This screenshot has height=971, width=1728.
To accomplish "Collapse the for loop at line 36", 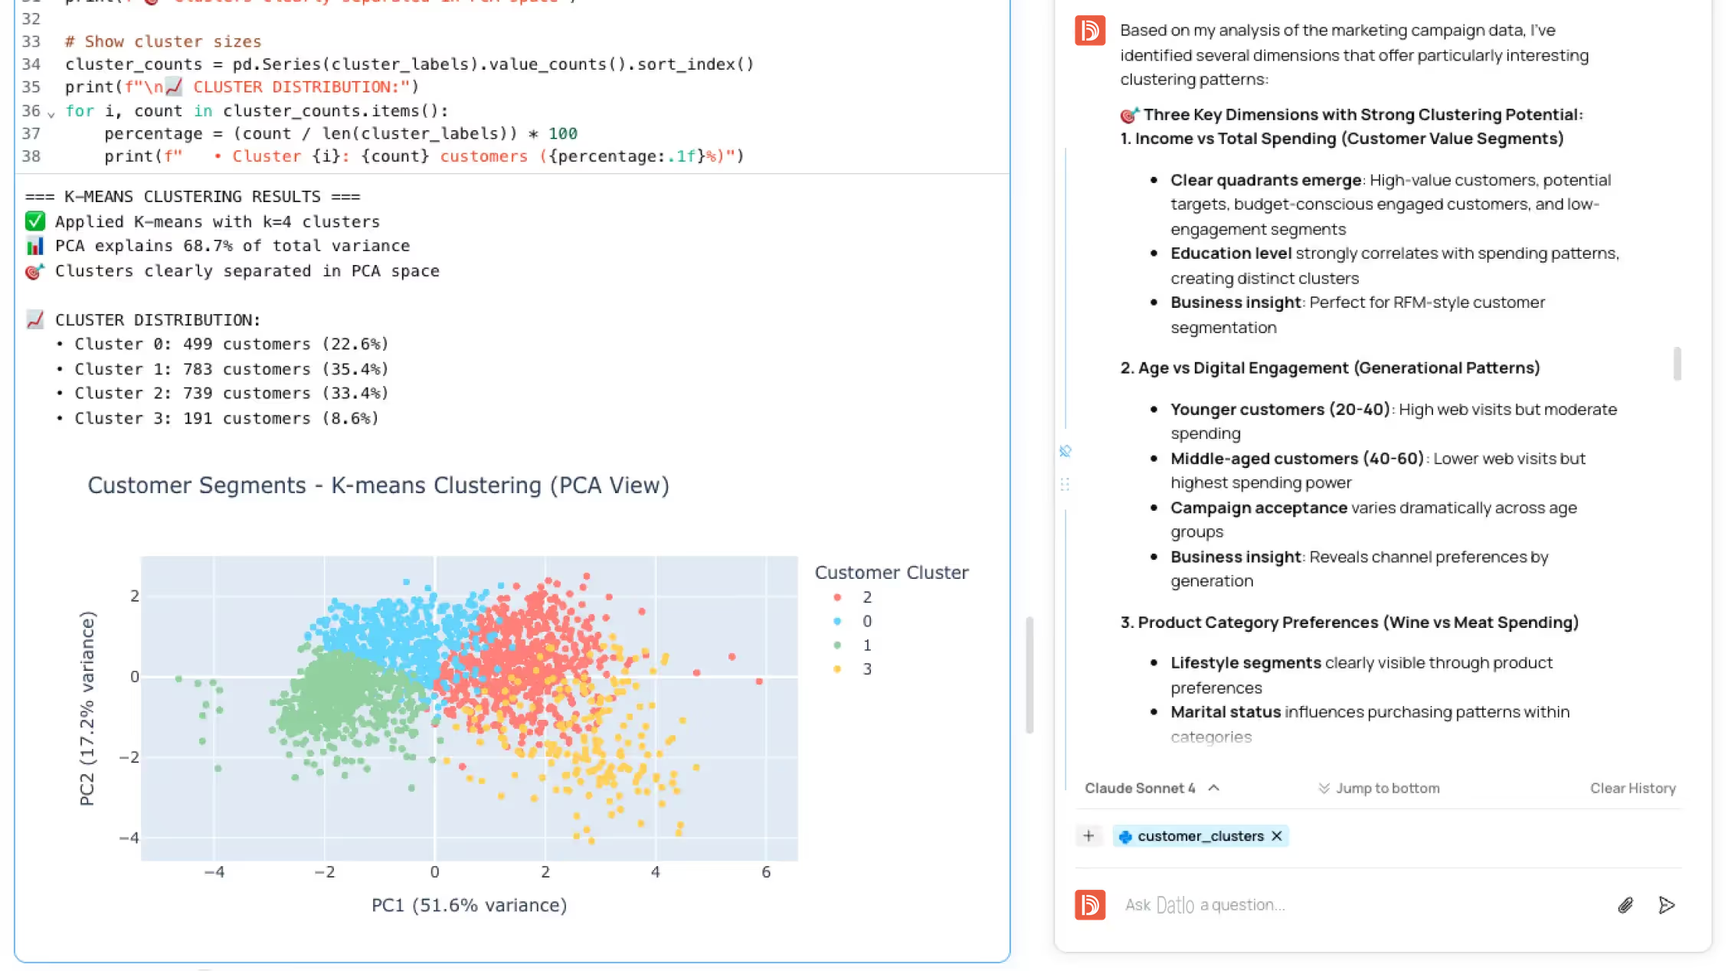I will point(51,113).
